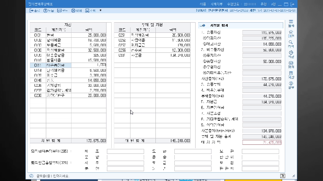Open 도움 help from the toolbar
323x181 pixels.
point(49,11)
